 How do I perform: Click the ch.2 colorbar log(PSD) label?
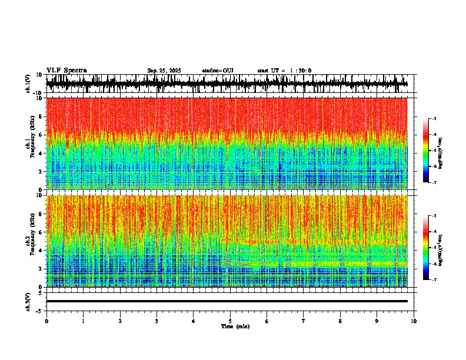[441, 250]
